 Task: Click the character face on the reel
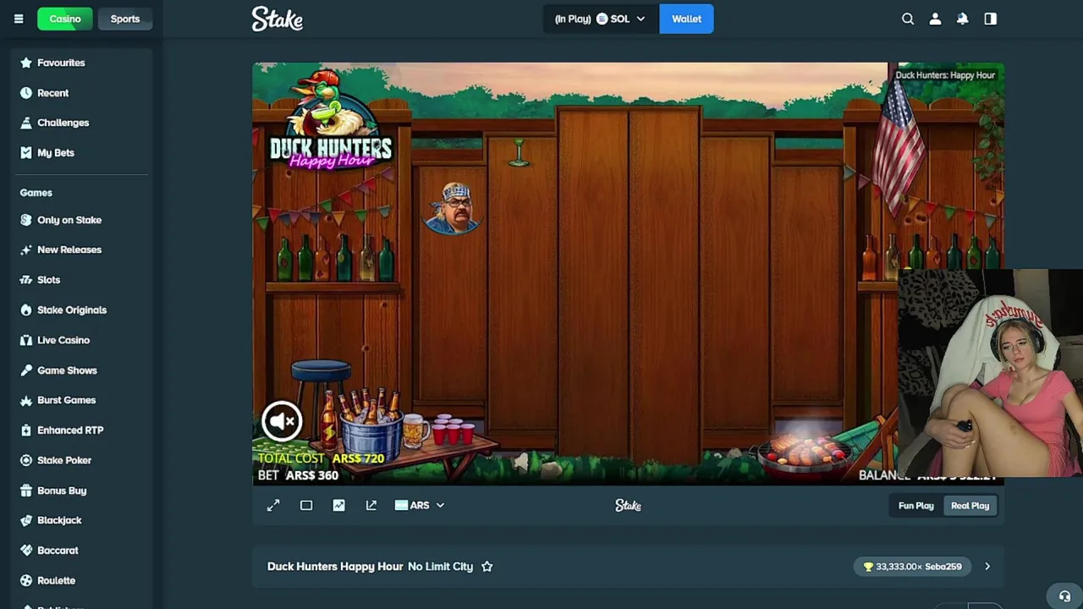tap(454, 208)
